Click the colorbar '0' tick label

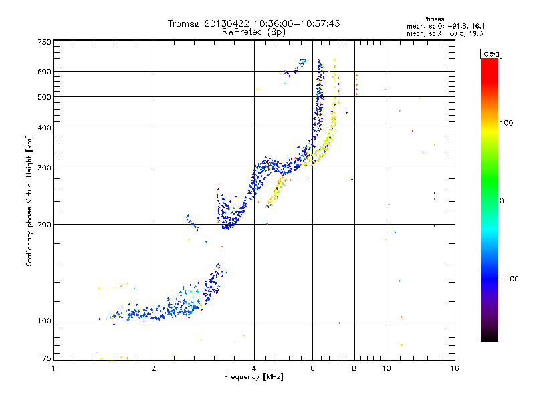[502, 201]
